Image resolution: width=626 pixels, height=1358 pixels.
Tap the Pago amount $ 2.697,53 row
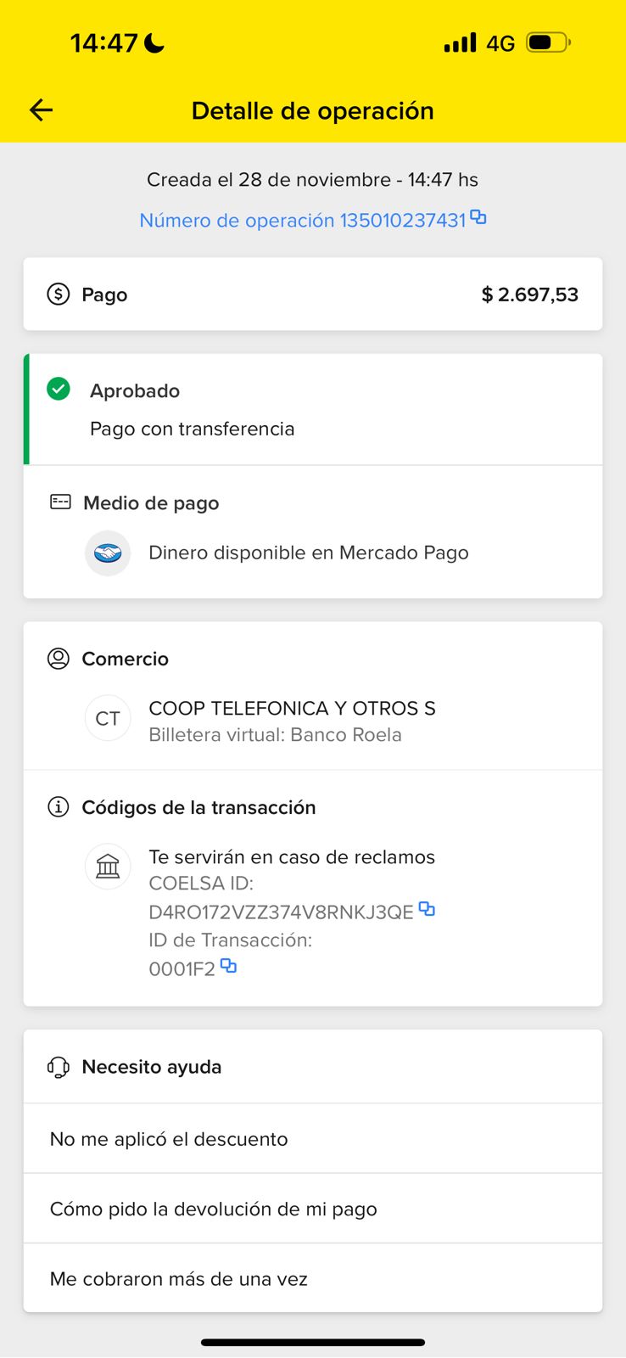pyautogui.click(x=312, y=295)
